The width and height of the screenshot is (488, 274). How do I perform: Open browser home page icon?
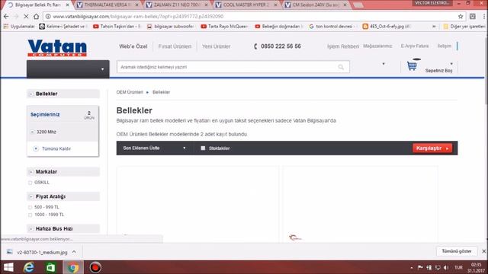pyautogui.click(x=36, y=16)
